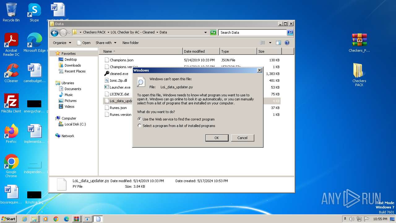Click the Refresh button next to address bar
This screenshot has width=396, height=223.
(x=213, y=32)
